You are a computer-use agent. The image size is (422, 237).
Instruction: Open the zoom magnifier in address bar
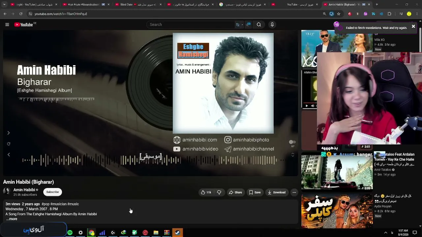[x=324, y=14]
